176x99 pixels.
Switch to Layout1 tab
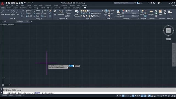point(11,95)
